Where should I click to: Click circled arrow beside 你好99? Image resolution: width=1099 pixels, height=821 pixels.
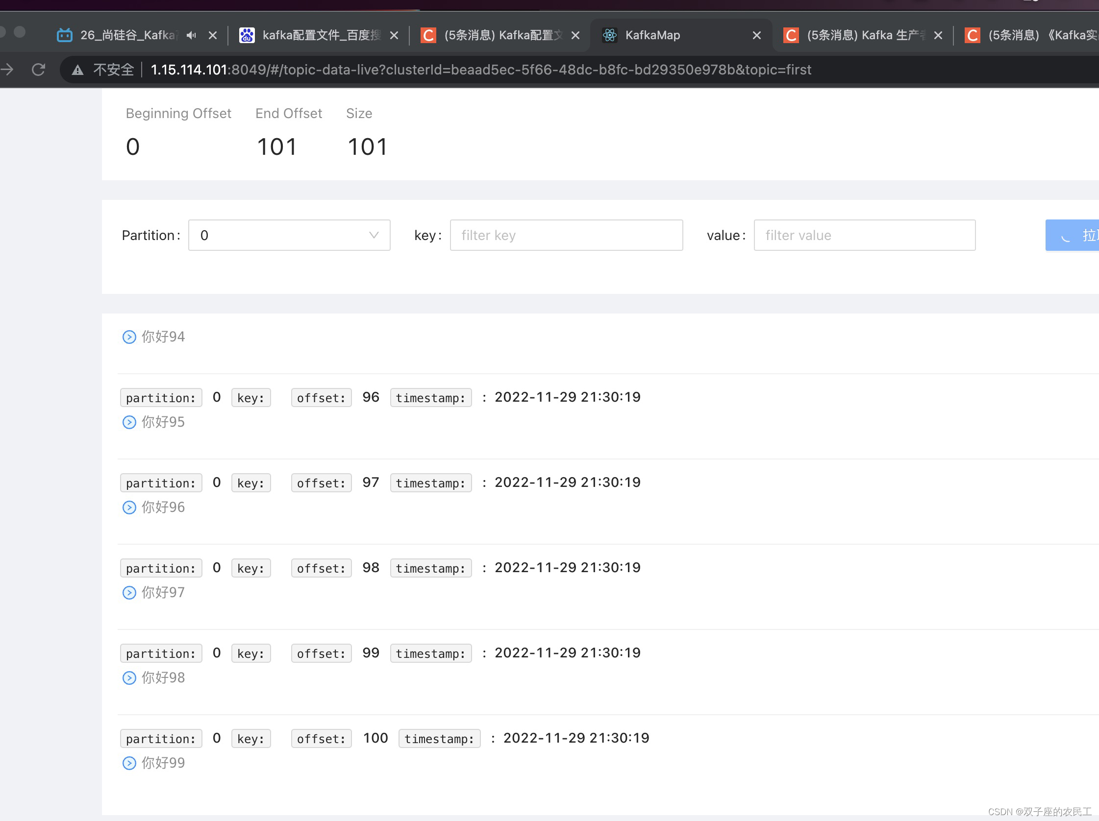(x=129, y=763)
